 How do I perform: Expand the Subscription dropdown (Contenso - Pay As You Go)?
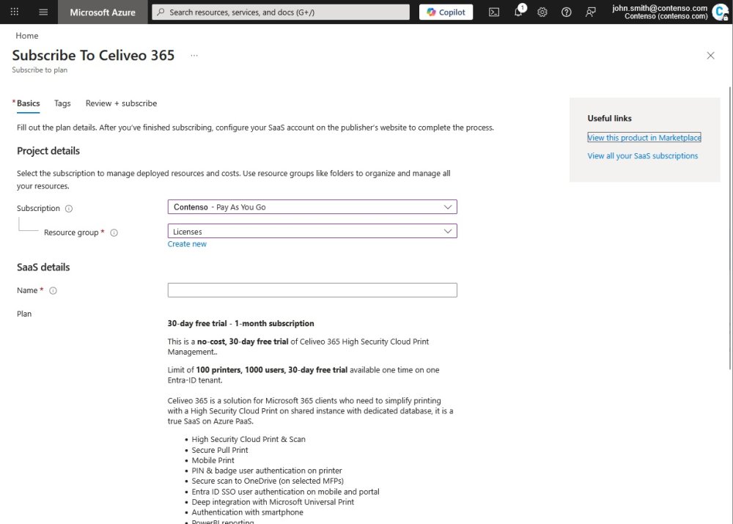(x=312, y=207)
